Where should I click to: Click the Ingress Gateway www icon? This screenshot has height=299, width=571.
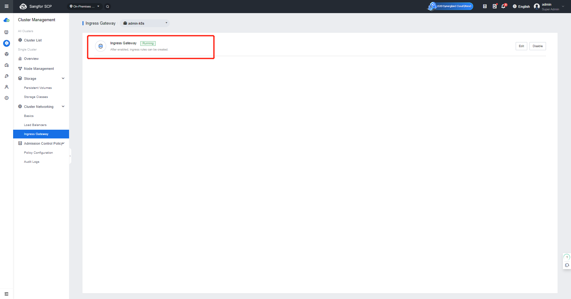(x=101, y=46)
